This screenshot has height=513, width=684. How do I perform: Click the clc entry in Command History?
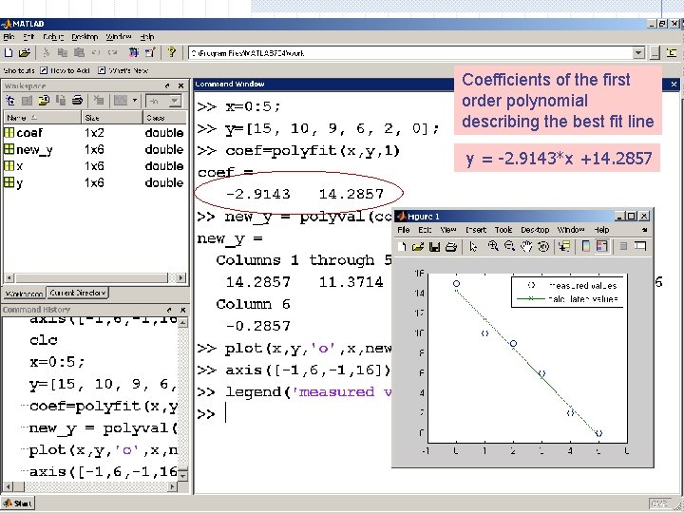click(x=44, y=340)
